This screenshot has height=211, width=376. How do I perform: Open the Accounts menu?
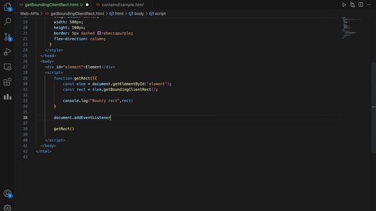pyautogui.click(x=8, y=193)
